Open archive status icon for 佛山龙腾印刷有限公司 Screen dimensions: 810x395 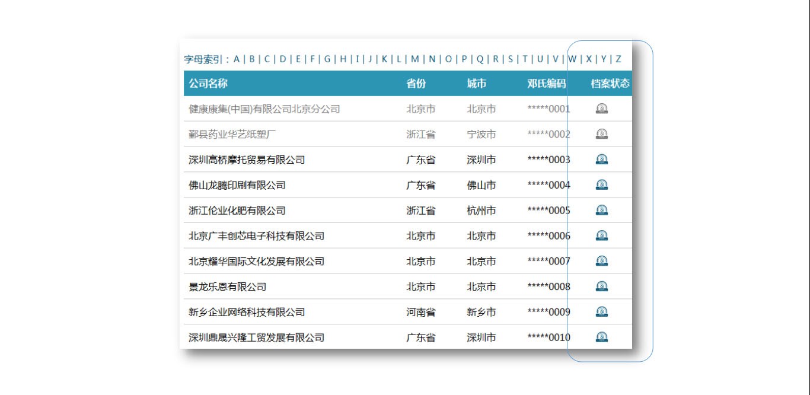pyautogui.click(x=602, y=185)
